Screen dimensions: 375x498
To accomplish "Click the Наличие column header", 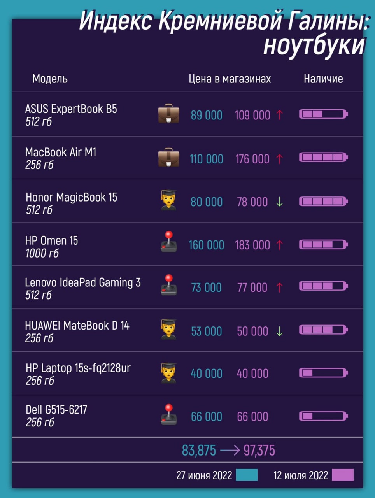I will pyautogui.click(x=323, y=79).
